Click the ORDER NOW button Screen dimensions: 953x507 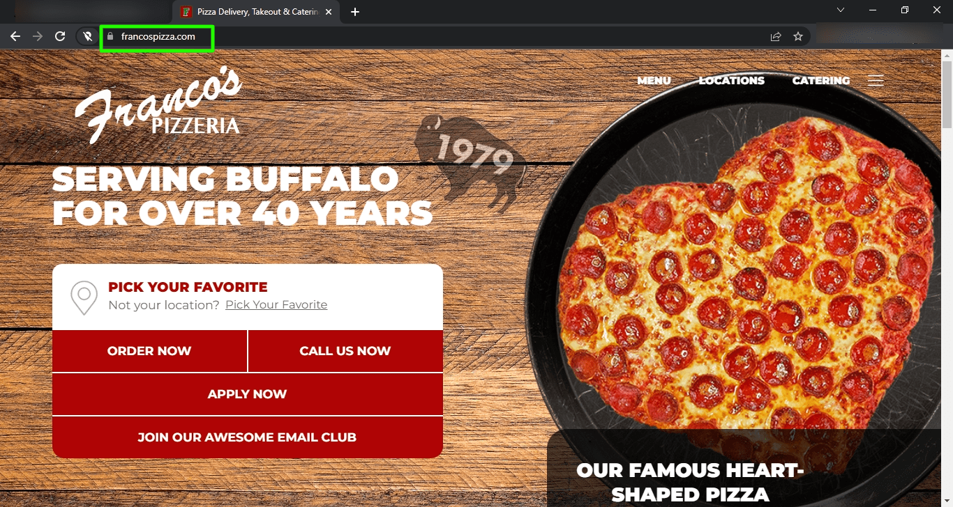[x=149, y=351]
